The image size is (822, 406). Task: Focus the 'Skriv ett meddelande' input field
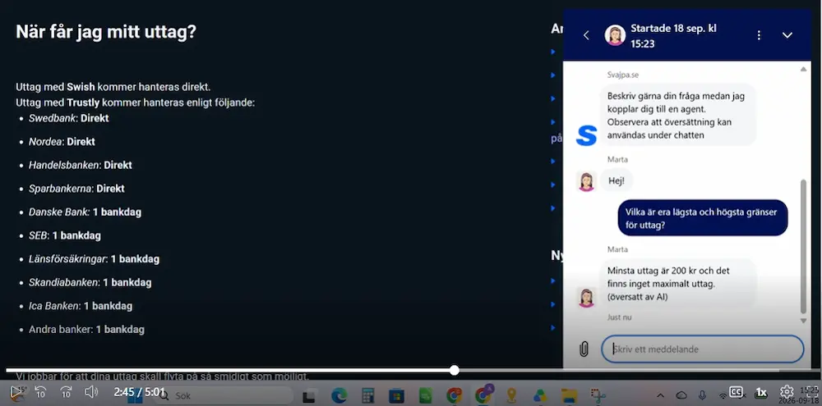click(x=703, y=349)
